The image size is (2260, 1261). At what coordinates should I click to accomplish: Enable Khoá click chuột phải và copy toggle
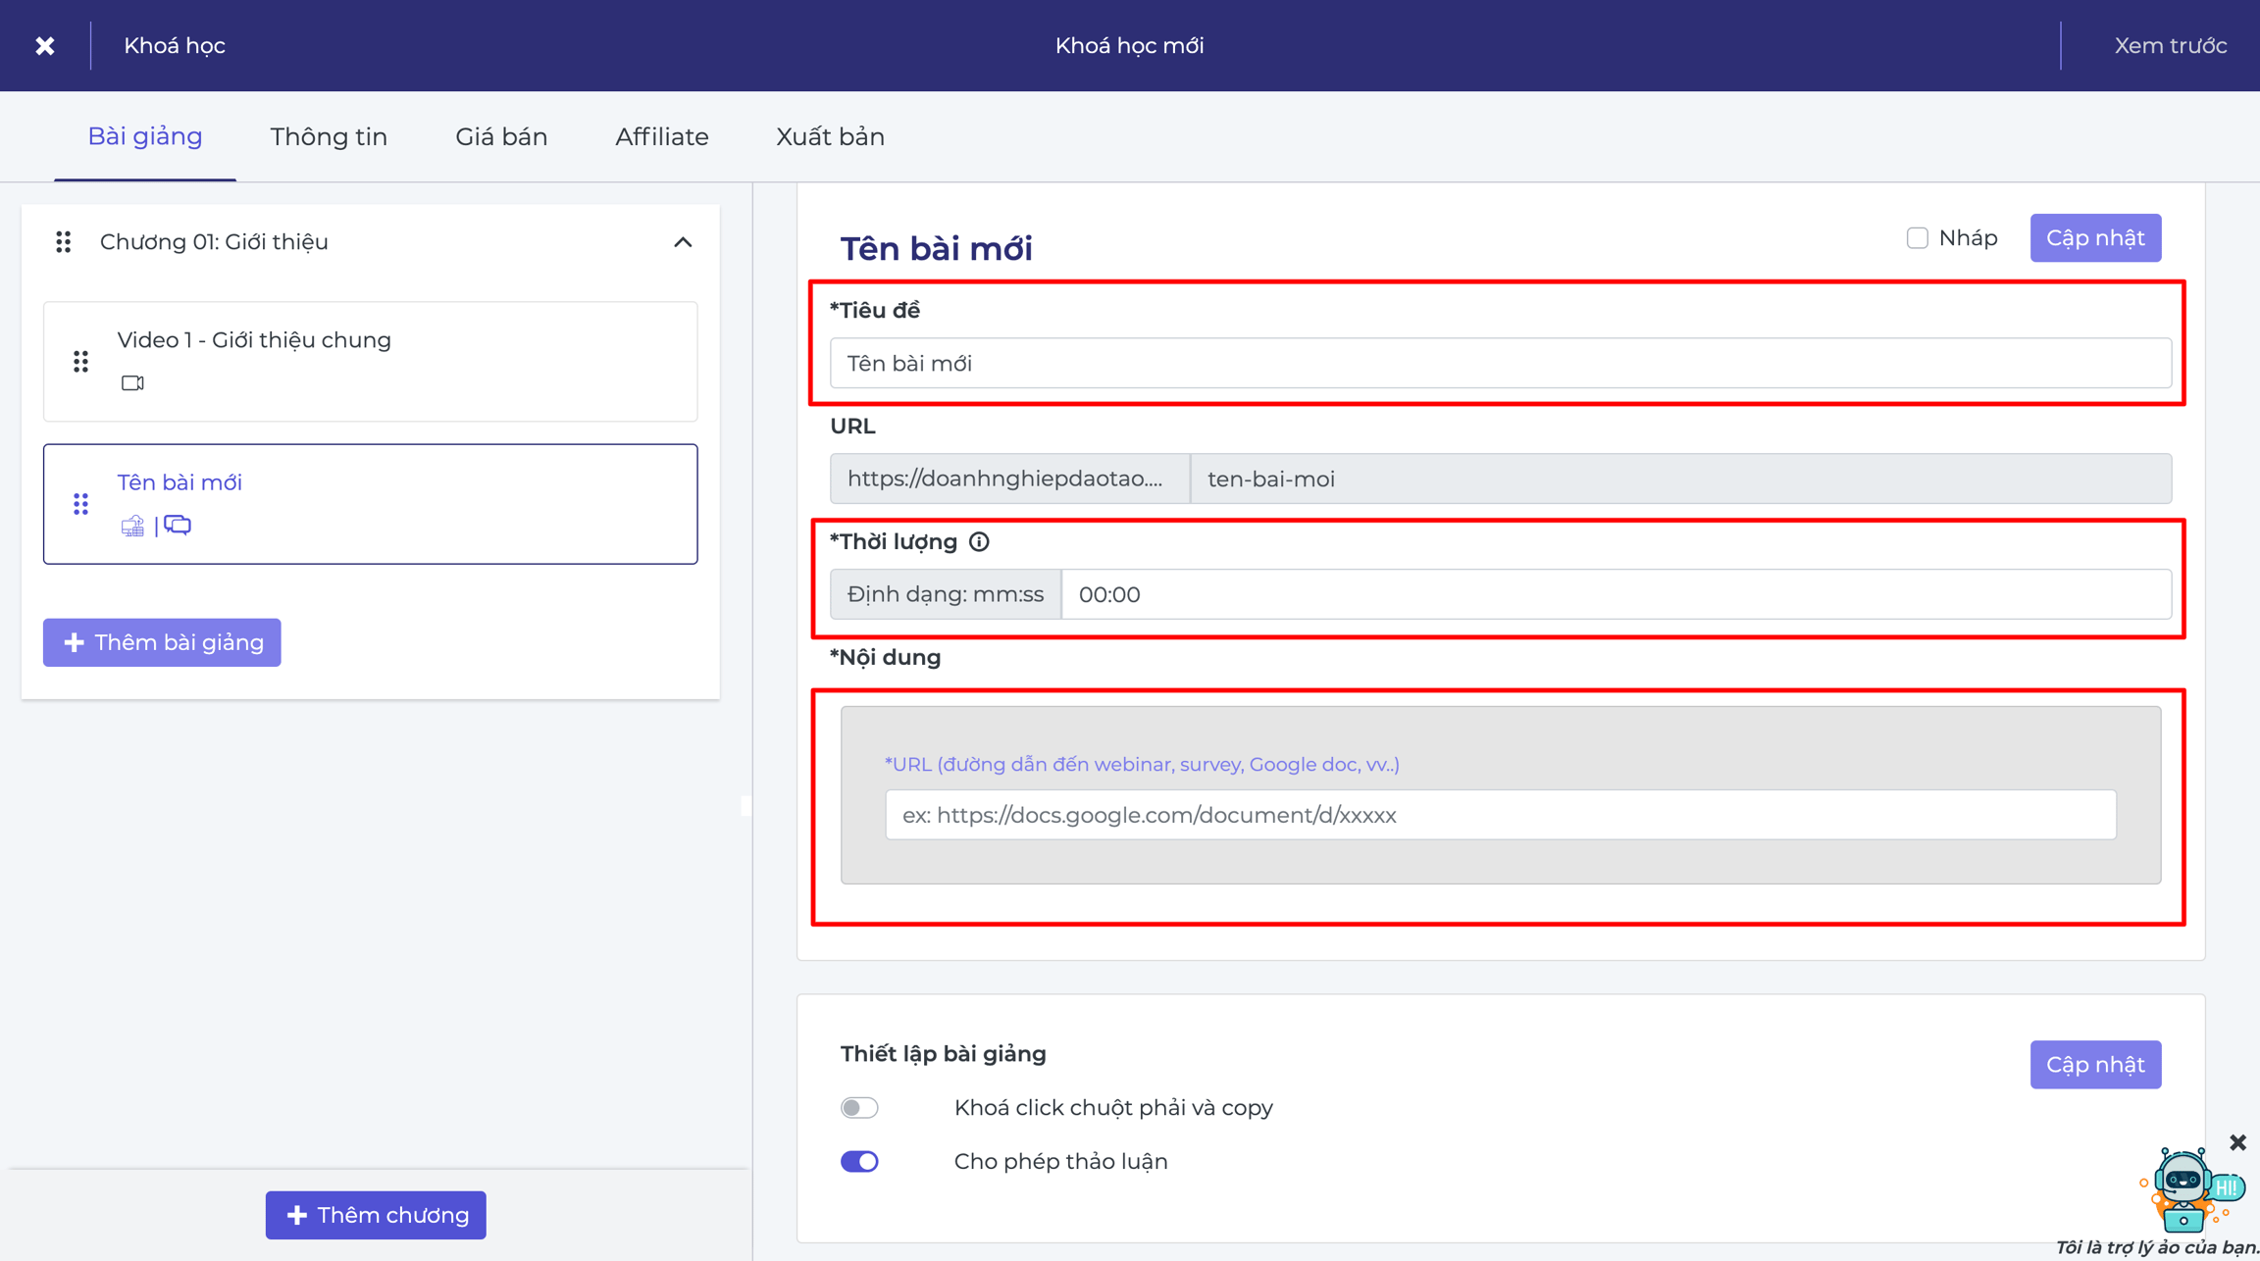(x=859, y=1107)
